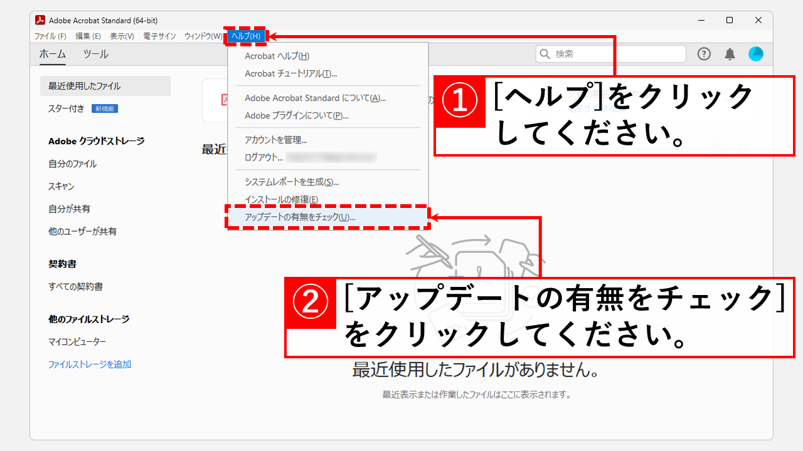Click the Adobe Acrobat icon in title bar

[40, 20]
